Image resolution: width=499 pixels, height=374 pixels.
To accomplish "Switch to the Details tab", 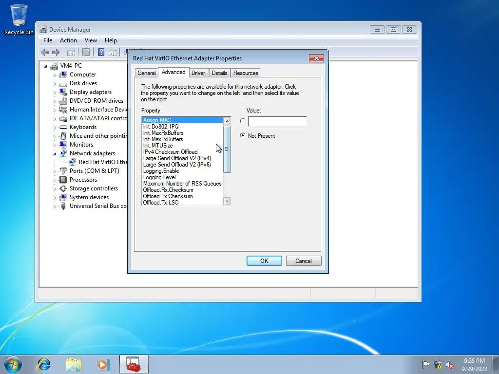I will pyautogui.click(x=220, y=73).
